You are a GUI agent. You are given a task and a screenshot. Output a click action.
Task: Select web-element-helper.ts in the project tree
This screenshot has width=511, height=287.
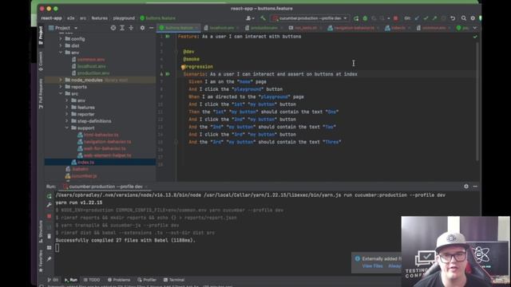(108, 155)
